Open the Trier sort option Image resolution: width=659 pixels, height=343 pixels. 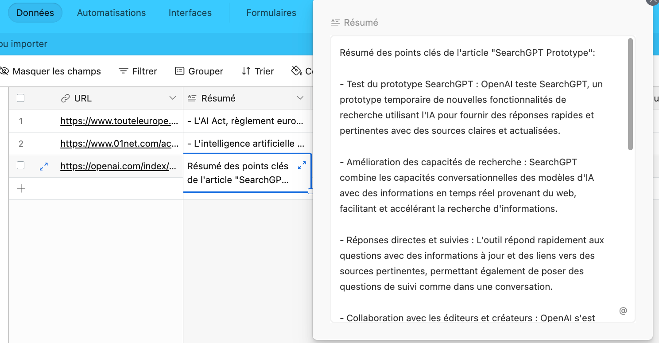tap(258, 71)
